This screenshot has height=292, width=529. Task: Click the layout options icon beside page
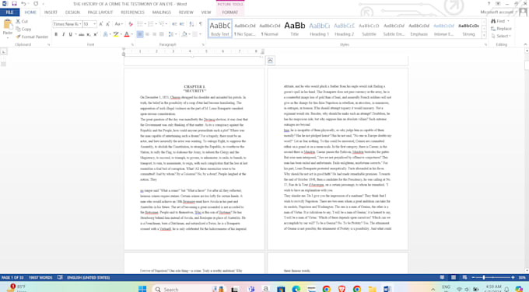coord(270,61)
